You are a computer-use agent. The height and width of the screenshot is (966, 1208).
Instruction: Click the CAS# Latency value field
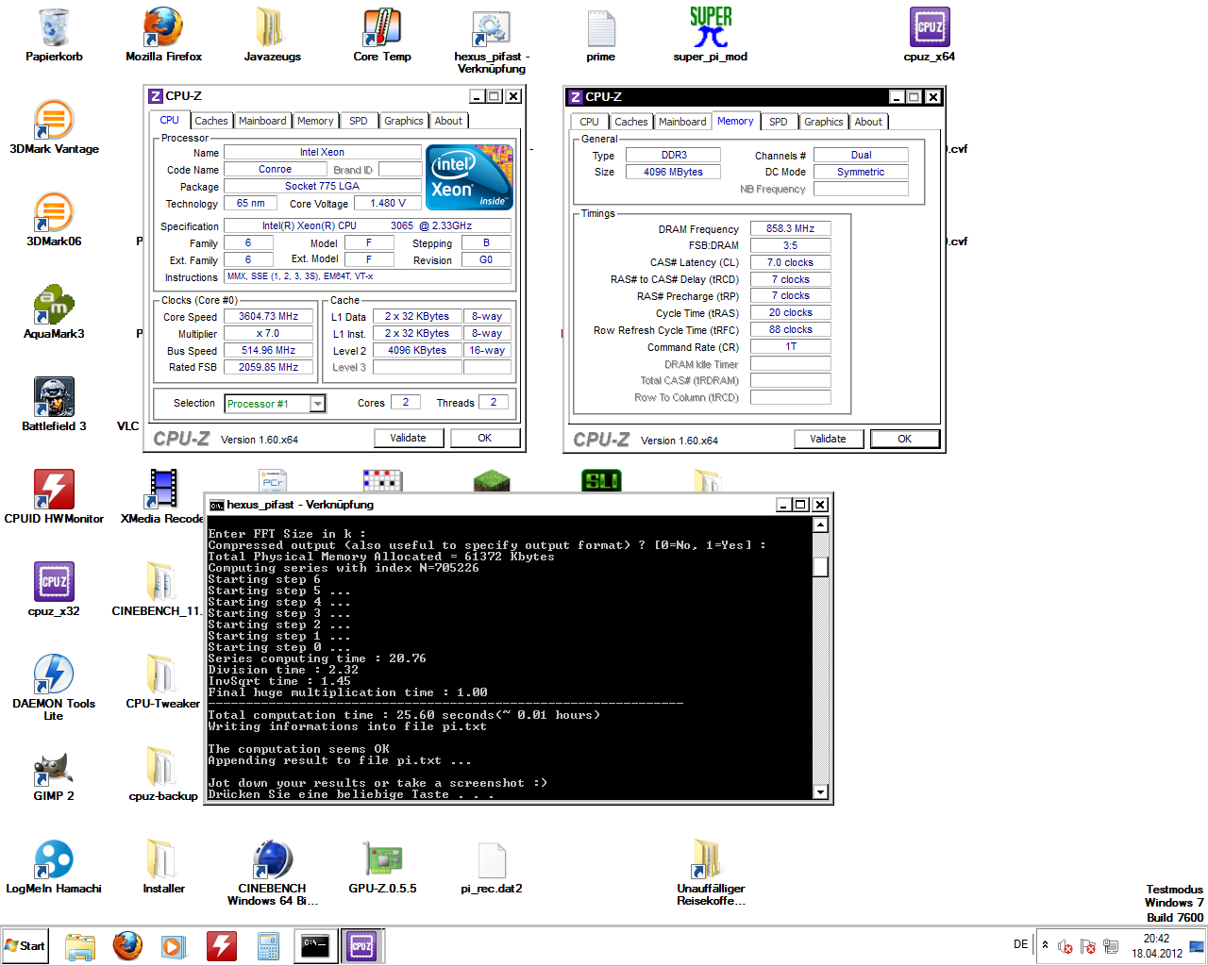[790, 262]
